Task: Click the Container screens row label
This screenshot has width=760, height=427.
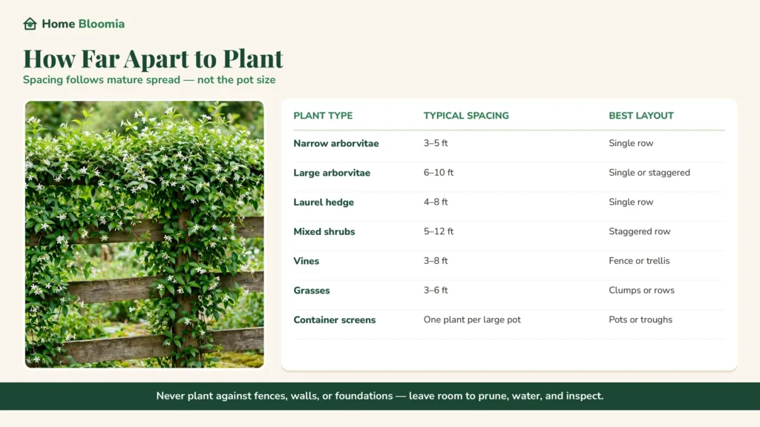Action: tap(335, 320)
